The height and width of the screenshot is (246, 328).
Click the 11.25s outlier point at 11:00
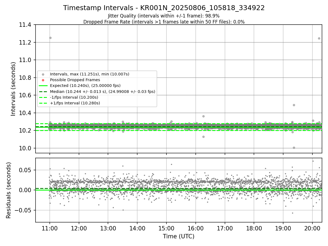(x=50, y=38)
